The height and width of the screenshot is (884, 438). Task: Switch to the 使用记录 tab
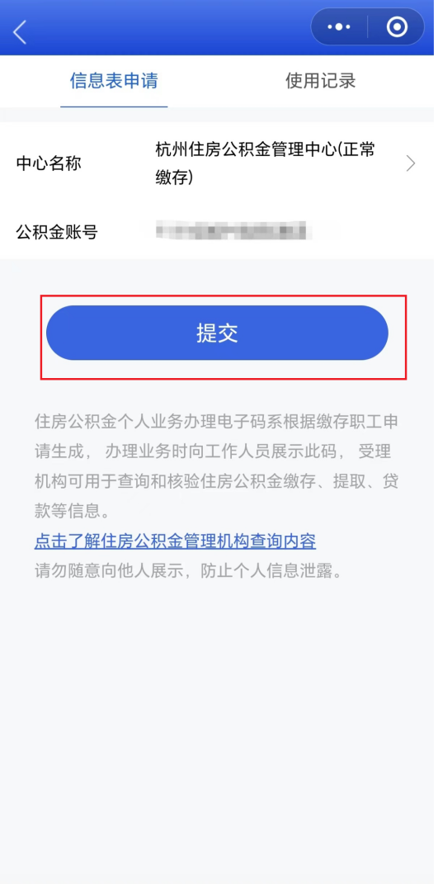pos(321,81)
